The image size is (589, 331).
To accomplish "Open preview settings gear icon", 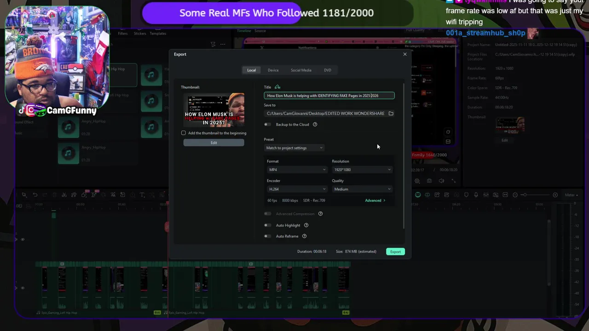I will click(x=417, y=181).
